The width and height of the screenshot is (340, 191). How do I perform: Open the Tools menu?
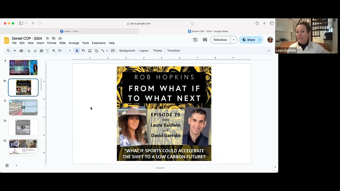pyautogui.click(x=86, y=43)
